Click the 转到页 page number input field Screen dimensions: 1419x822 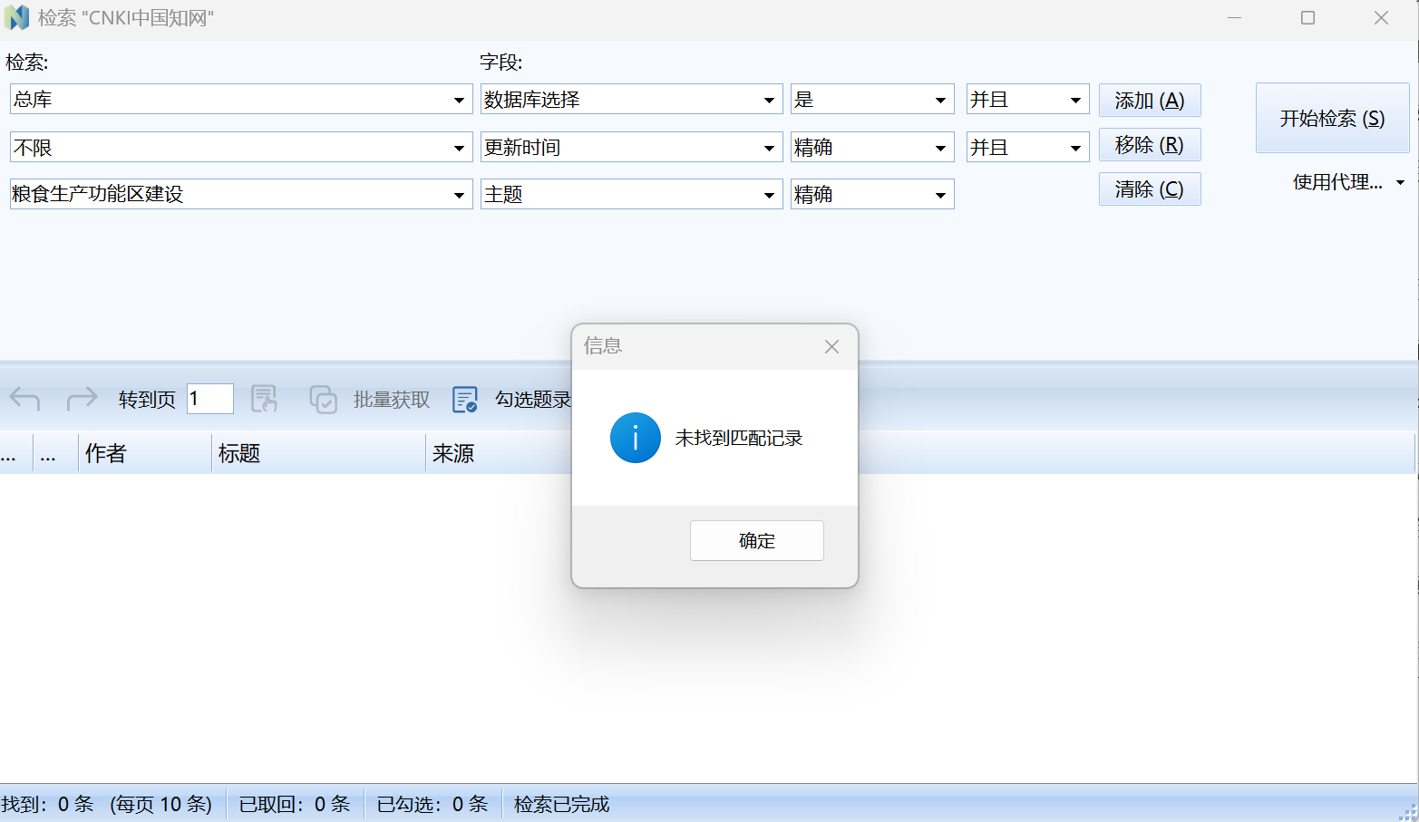210,399
